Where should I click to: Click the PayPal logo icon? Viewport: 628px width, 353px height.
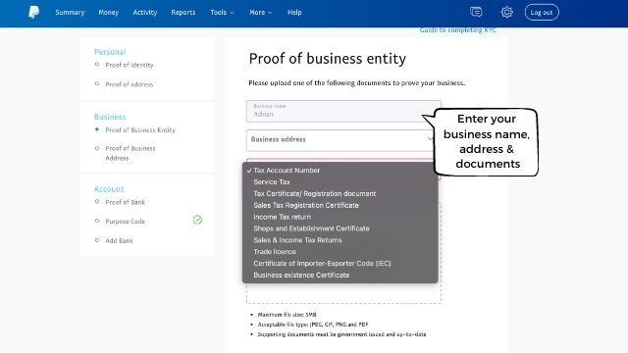(x=33, y=12)
